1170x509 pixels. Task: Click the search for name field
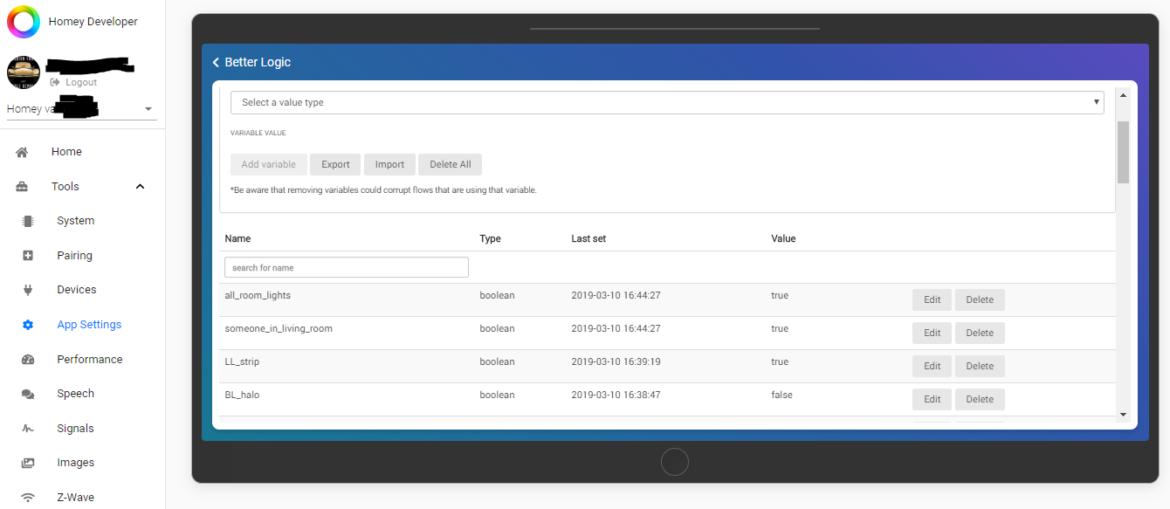pos(347,267)
